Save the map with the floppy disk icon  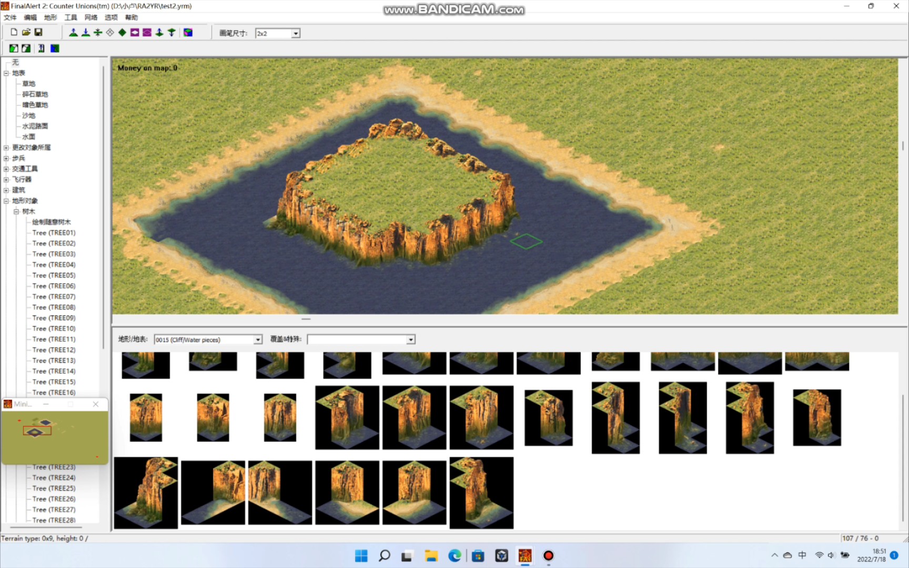pos(38,33)
